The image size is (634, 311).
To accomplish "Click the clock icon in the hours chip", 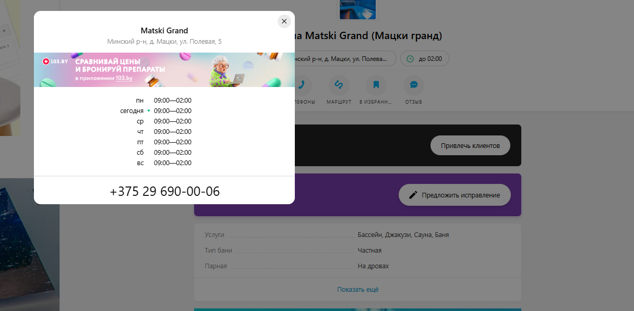I will [x=410, y=58].
